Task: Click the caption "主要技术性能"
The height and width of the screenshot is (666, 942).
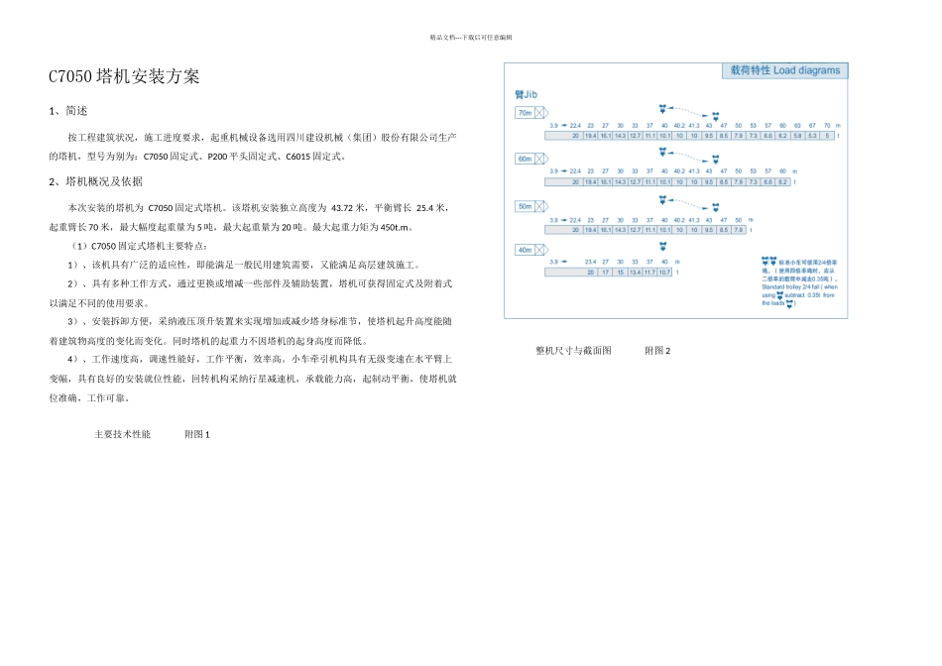Action: click(x=122, y=434)
